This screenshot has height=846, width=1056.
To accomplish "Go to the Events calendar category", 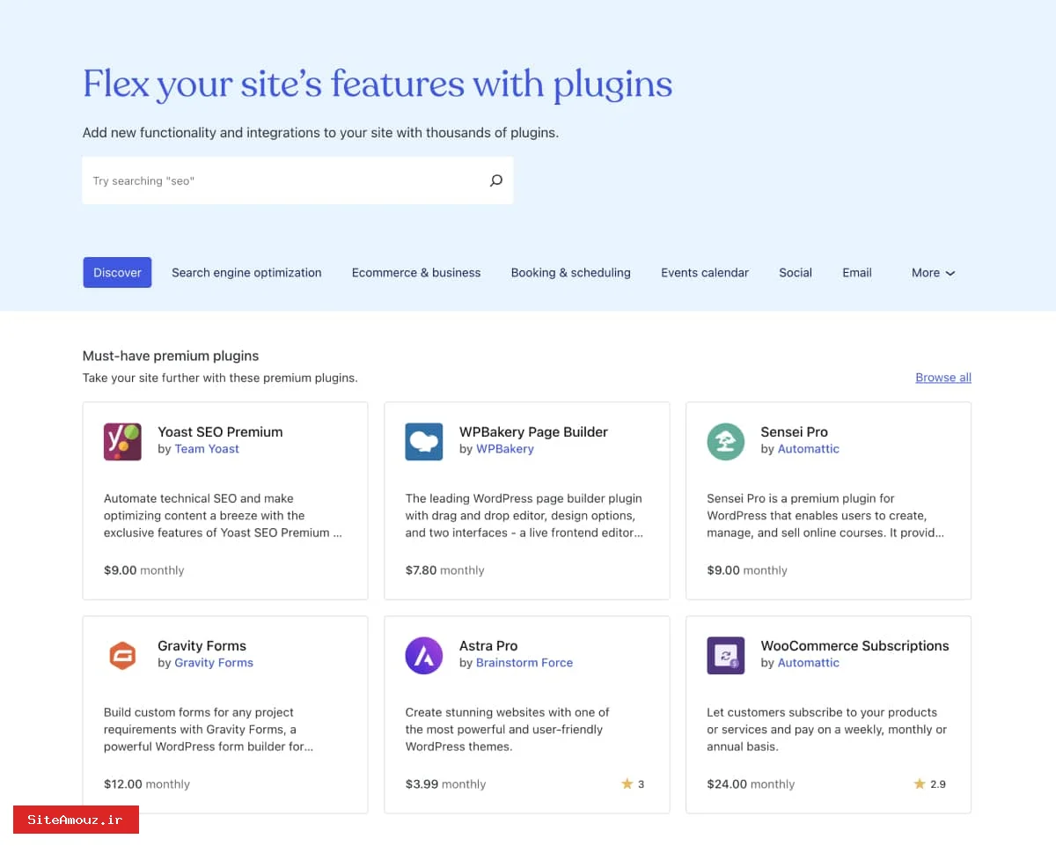I will [705, 273].
